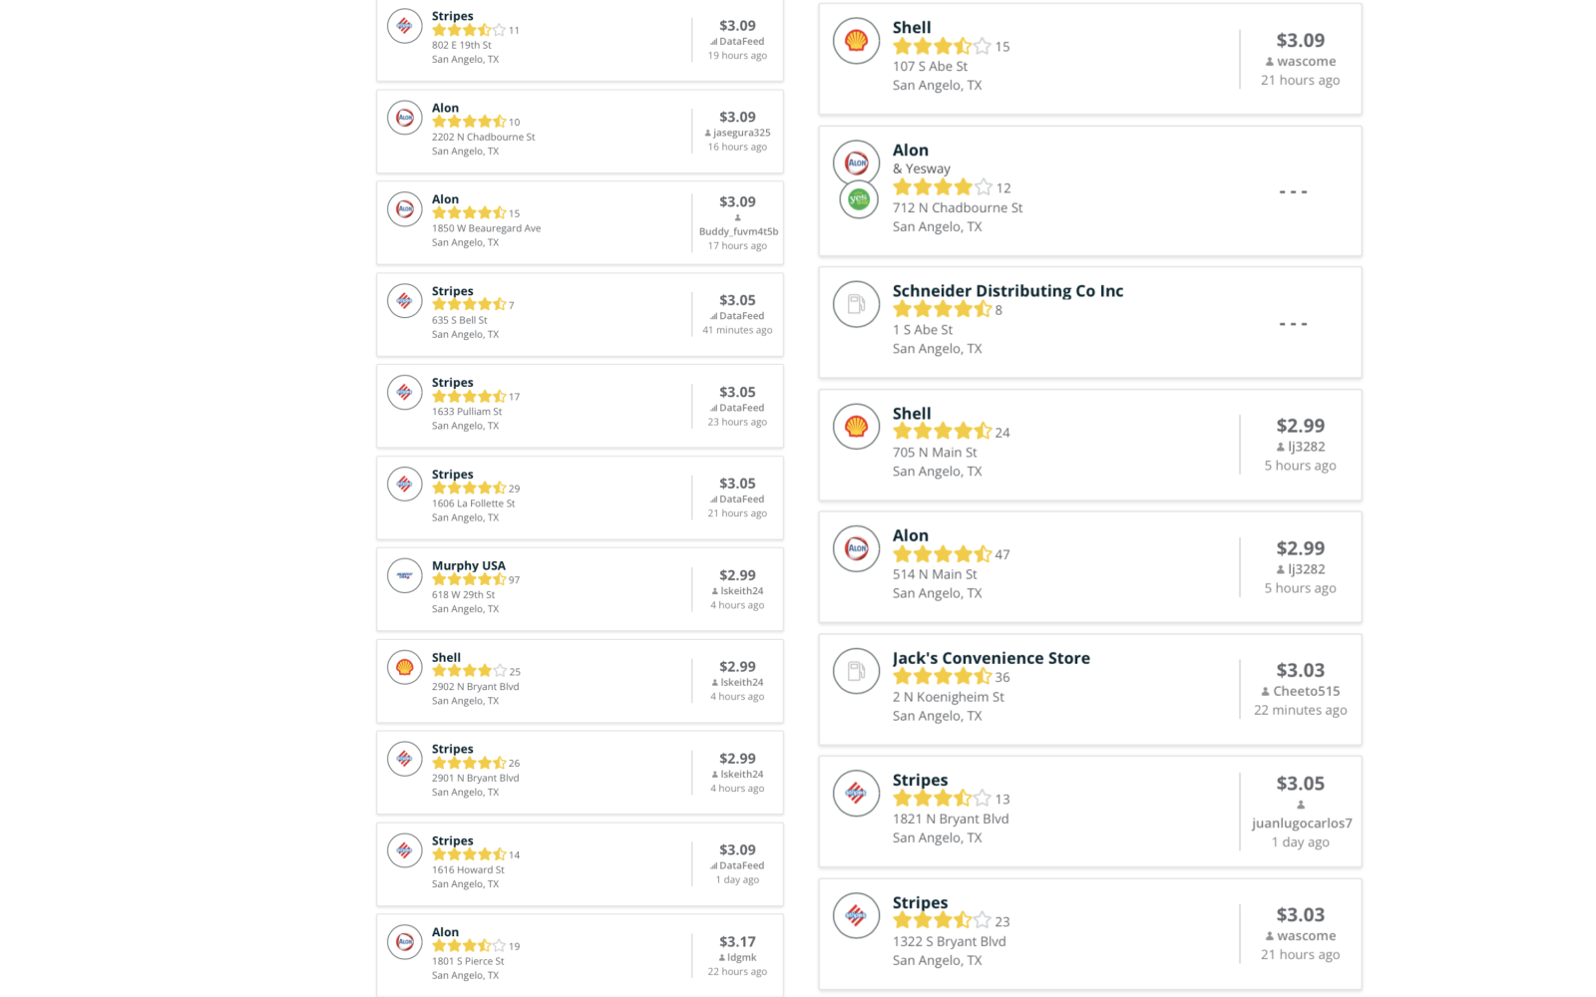This screenshot has height=997, width=1596.
Task: Click the Murphy USA logo icon
Action: [x=405, y=575]
